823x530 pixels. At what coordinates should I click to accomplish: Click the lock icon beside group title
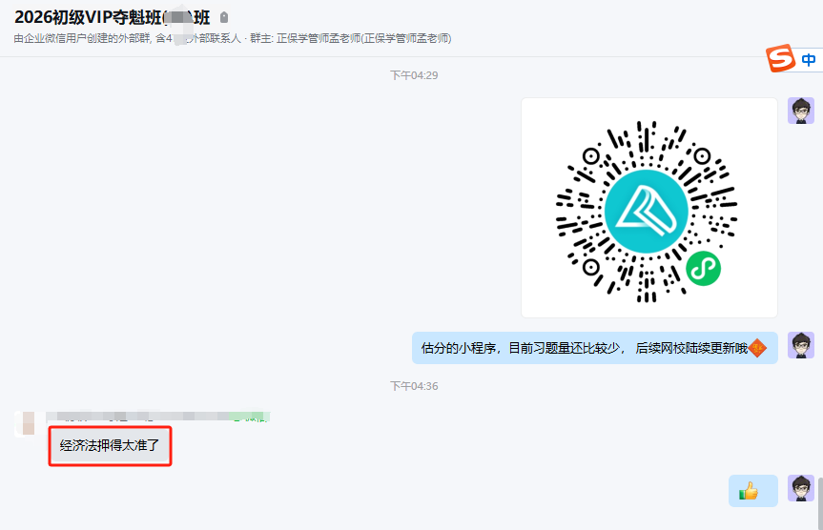[x=224, y=17]
